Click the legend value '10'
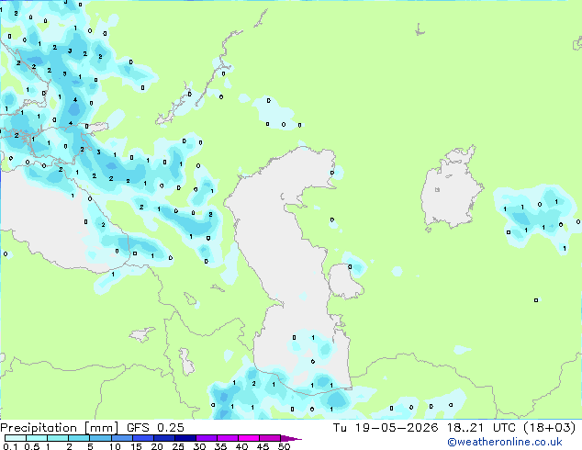Viewport: 582px width, 450px height. click(115, 446)
